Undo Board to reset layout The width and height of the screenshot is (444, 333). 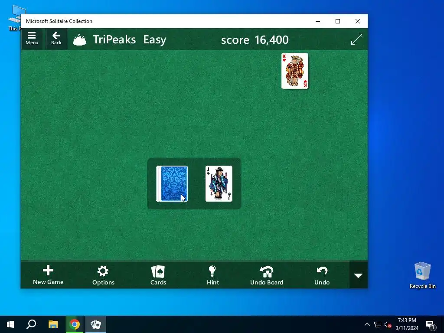267,275
